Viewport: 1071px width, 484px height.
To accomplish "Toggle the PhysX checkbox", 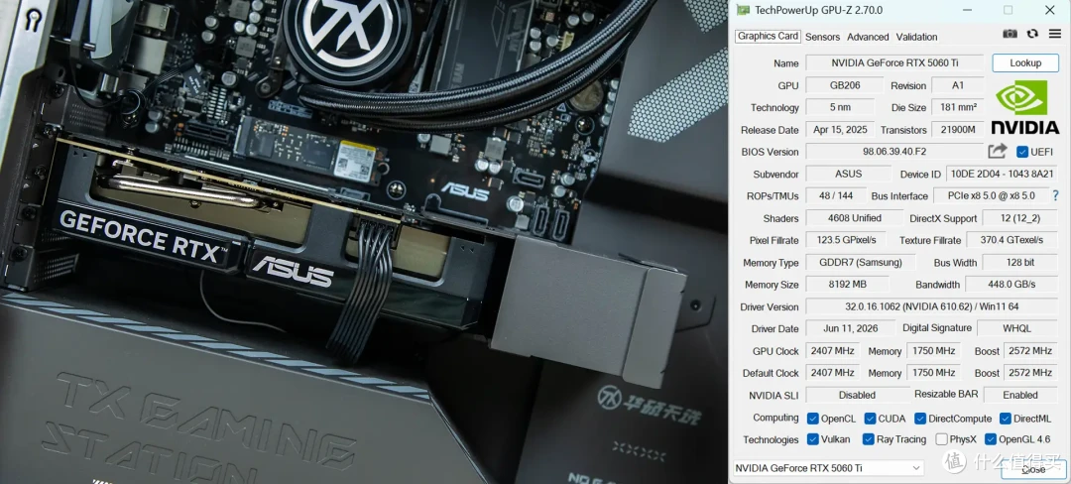I will pos(942,439).
